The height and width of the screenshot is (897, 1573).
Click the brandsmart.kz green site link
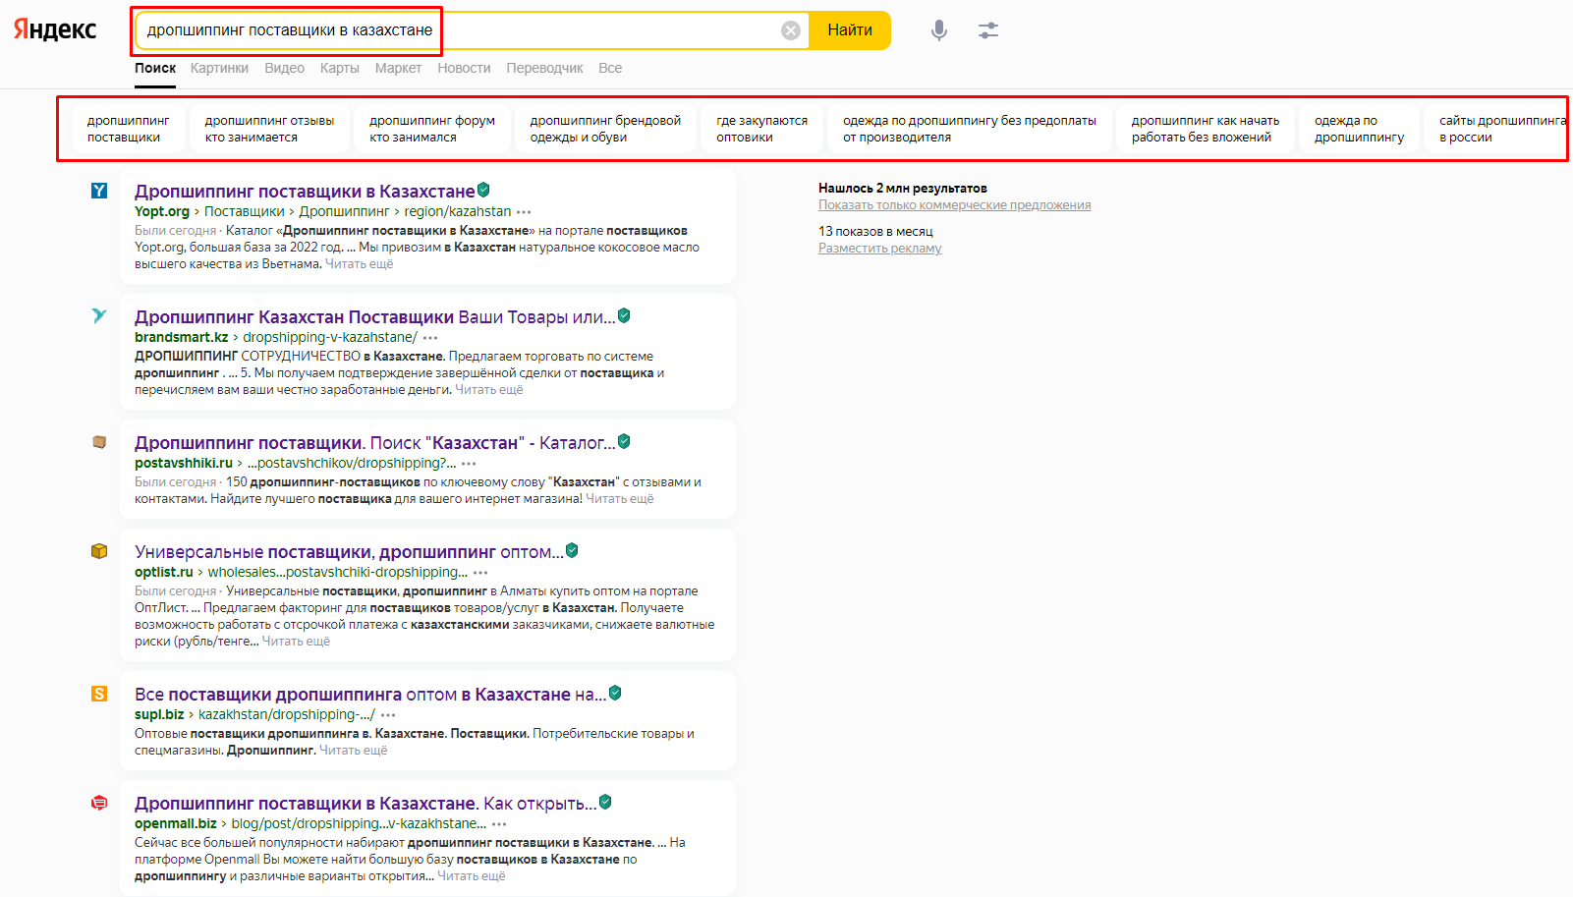pyautogui.click(x=182, y=337)
